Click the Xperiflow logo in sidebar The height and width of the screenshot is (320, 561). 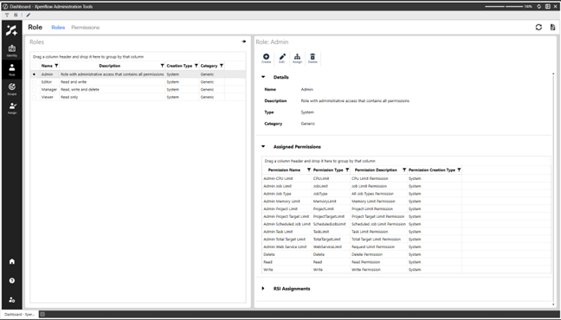coord(11,30)
